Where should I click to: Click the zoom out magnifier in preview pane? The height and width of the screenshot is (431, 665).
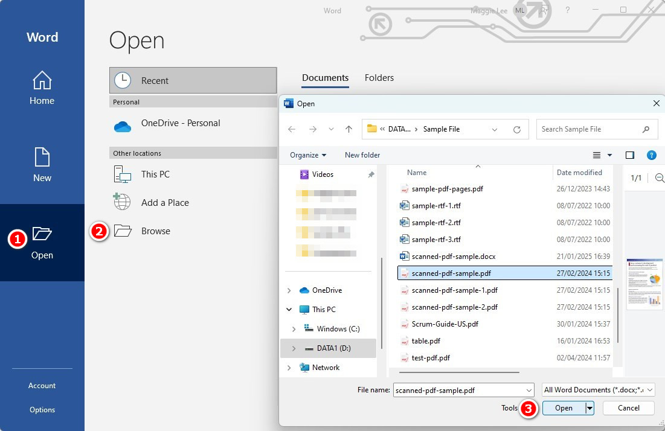coord(660,178)
